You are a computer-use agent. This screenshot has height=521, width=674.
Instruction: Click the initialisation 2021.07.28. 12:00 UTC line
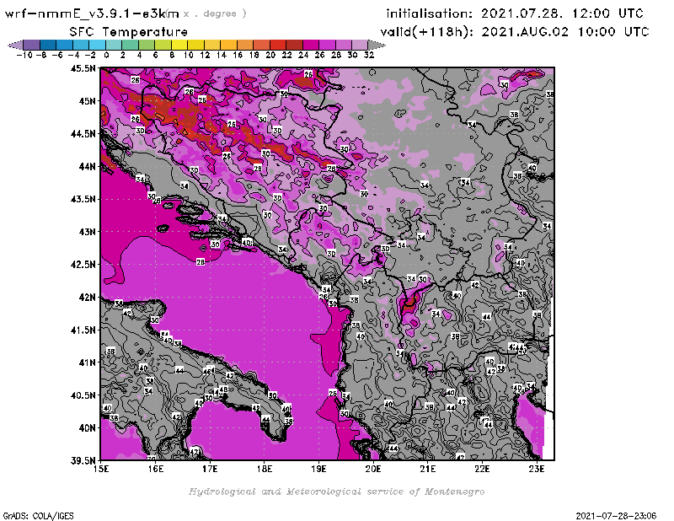(515, 13)
